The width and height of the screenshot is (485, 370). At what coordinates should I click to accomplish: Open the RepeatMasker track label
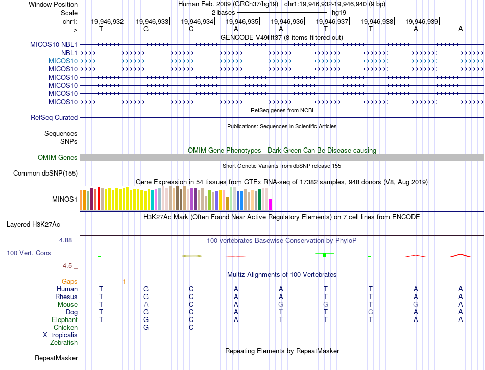pyautogui.click(x=56, y=358)
